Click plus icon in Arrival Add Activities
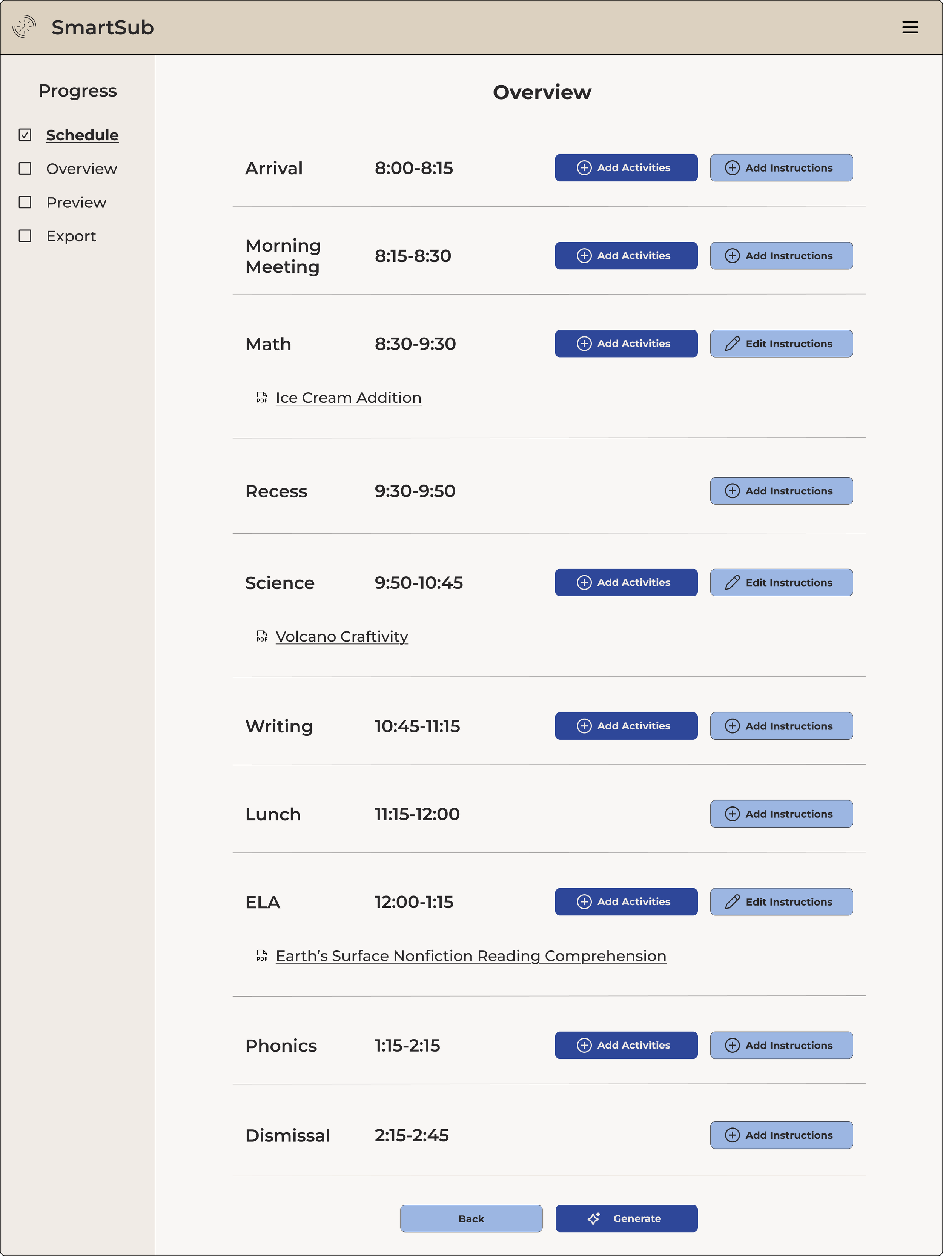This screenshot has width=943, height=1256. pyautogui.click(x=584, y=168)
